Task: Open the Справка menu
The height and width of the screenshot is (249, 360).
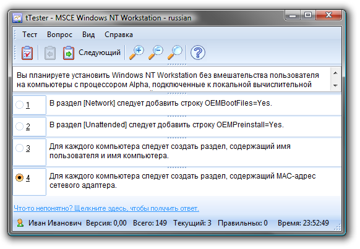Action: [119, 35]
